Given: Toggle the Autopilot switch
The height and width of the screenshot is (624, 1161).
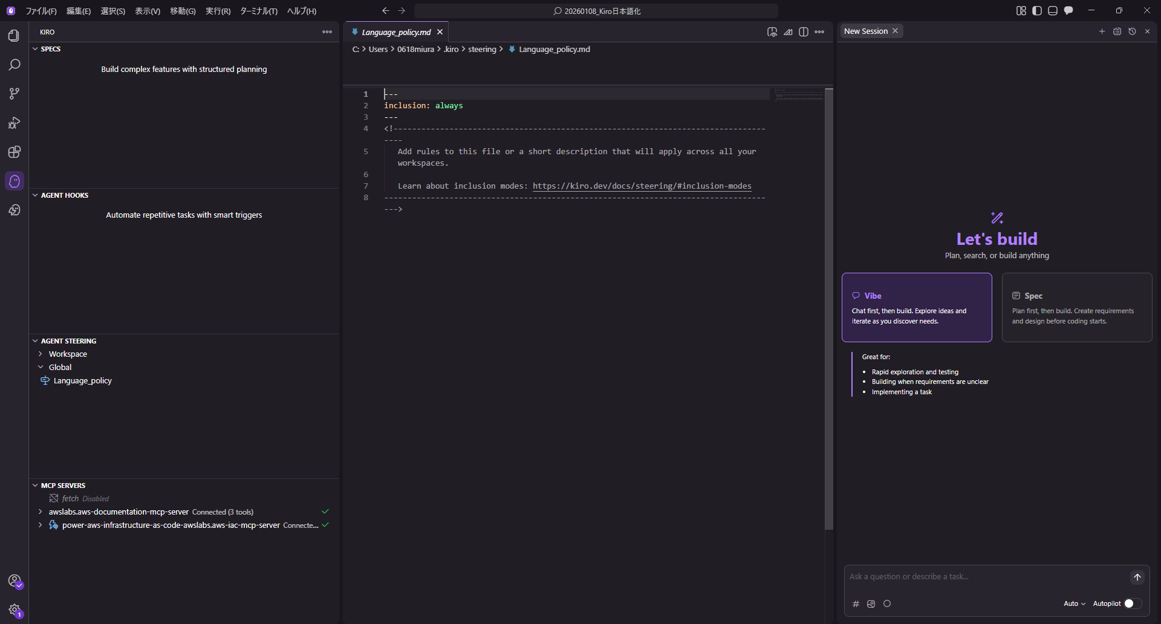Looking at the screenshot, I should (1133, 603).
